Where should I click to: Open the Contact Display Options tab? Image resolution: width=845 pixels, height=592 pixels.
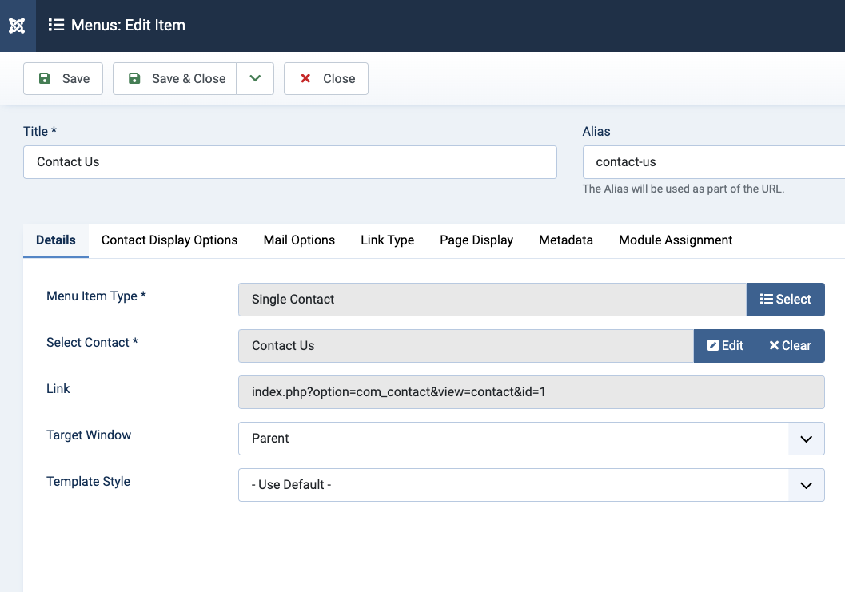click(x=169, y=240)
